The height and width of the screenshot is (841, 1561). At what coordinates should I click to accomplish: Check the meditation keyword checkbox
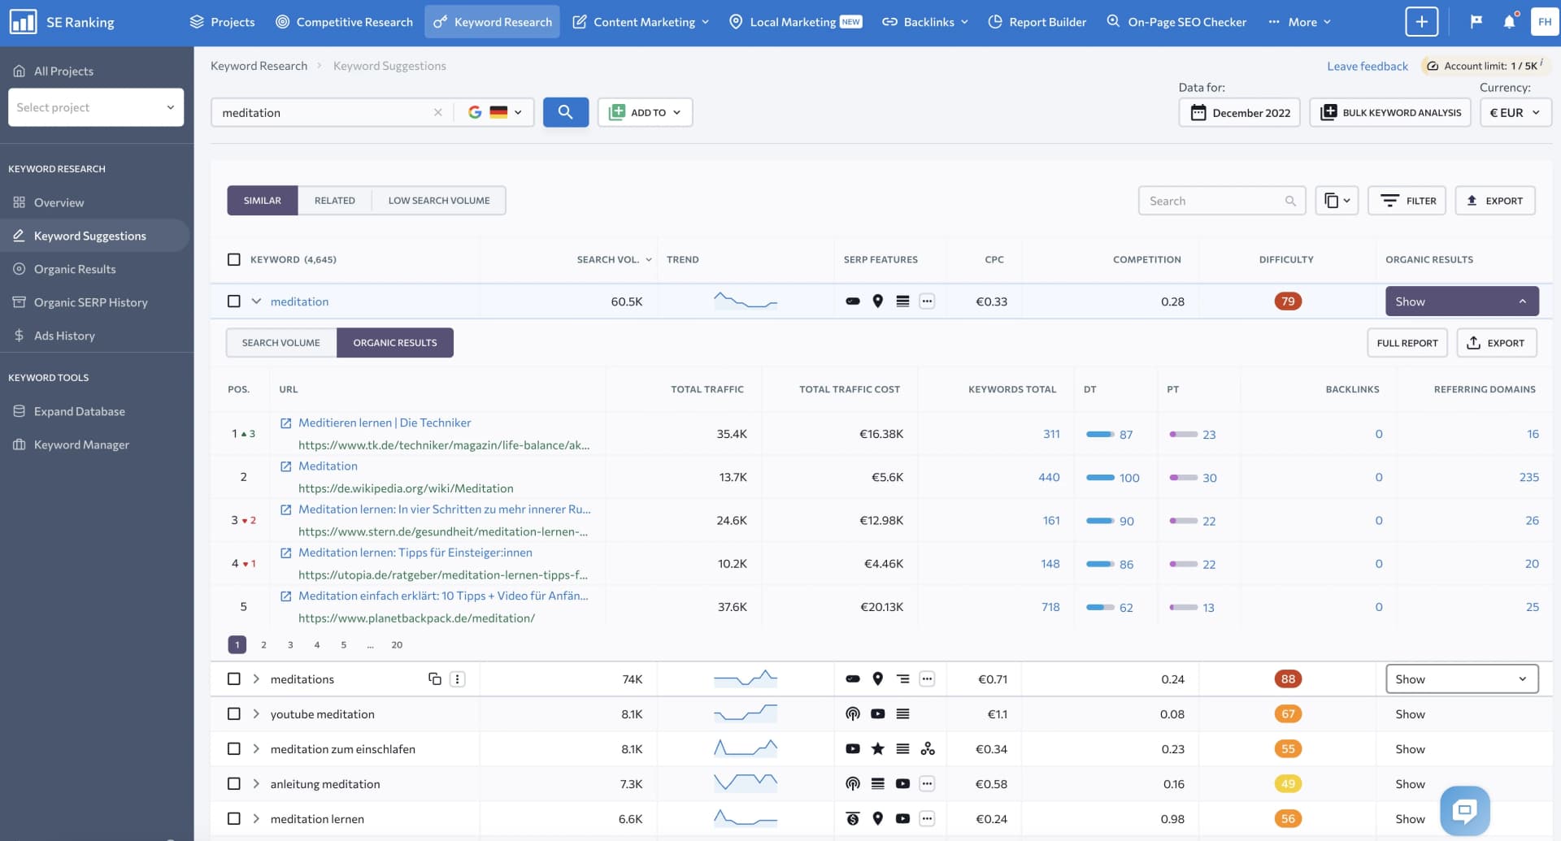click(x=234, y=301)
